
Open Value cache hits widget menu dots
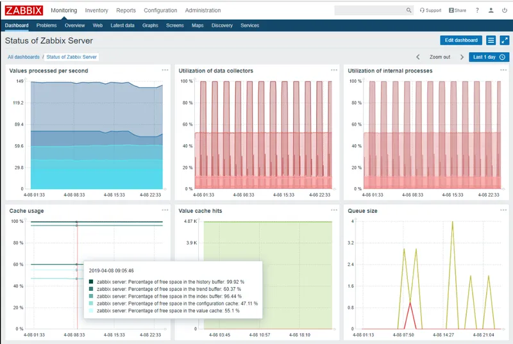tap(334, 210)
